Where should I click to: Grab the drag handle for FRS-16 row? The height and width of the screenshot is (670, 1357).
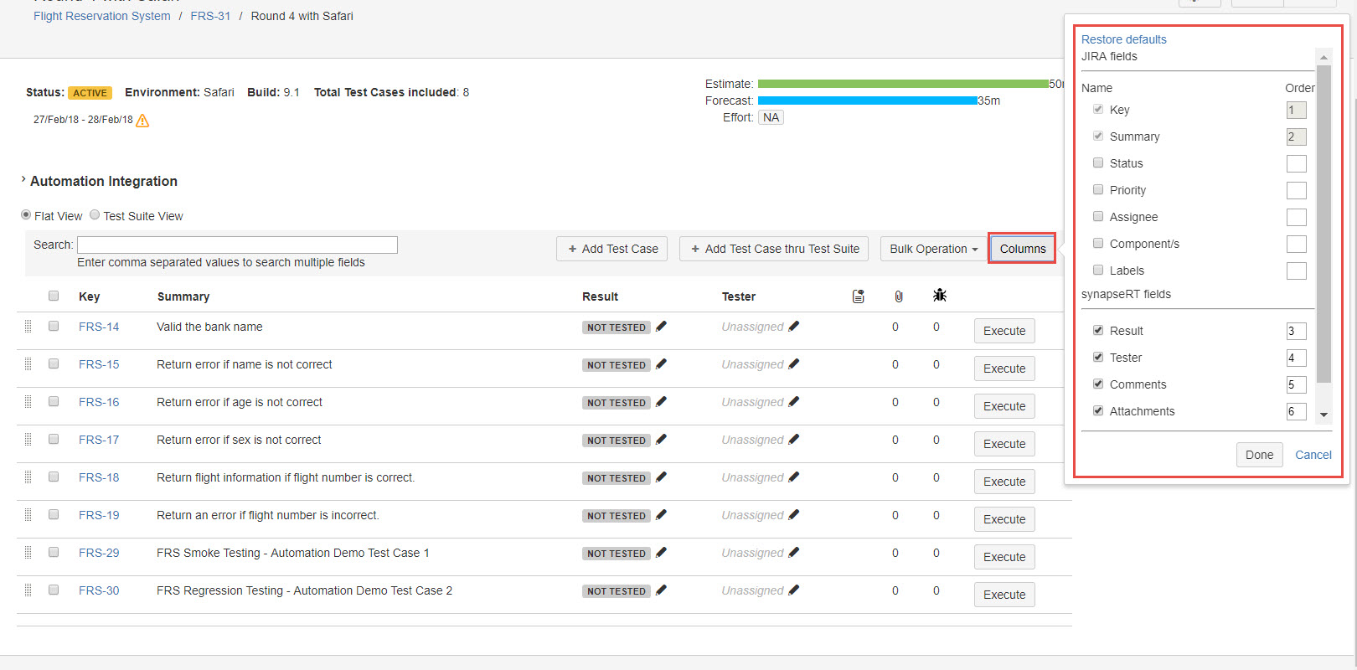point(28,402)
